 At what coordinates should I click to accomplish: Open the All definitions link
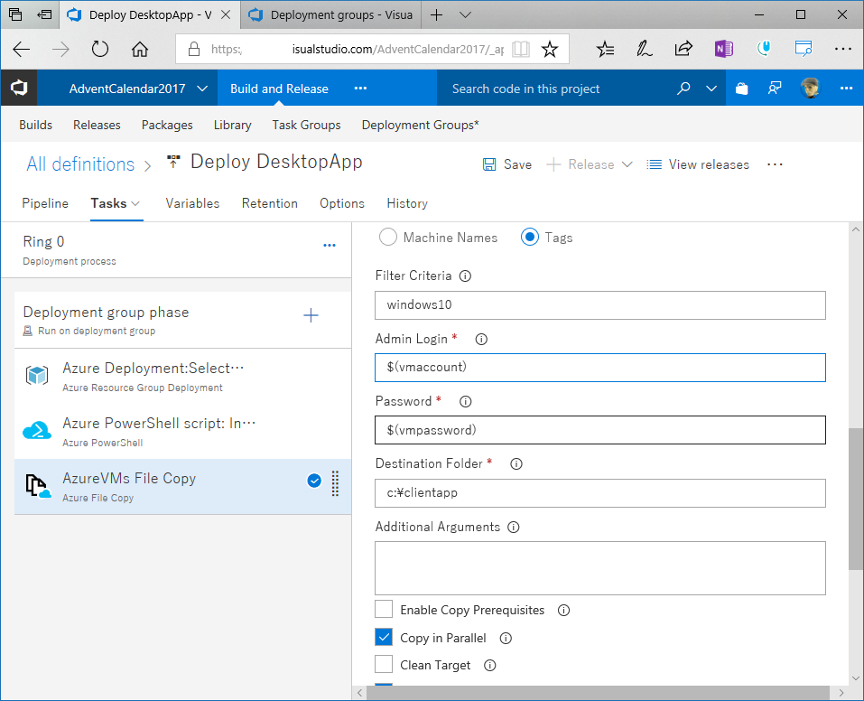[x=80, y=164]
